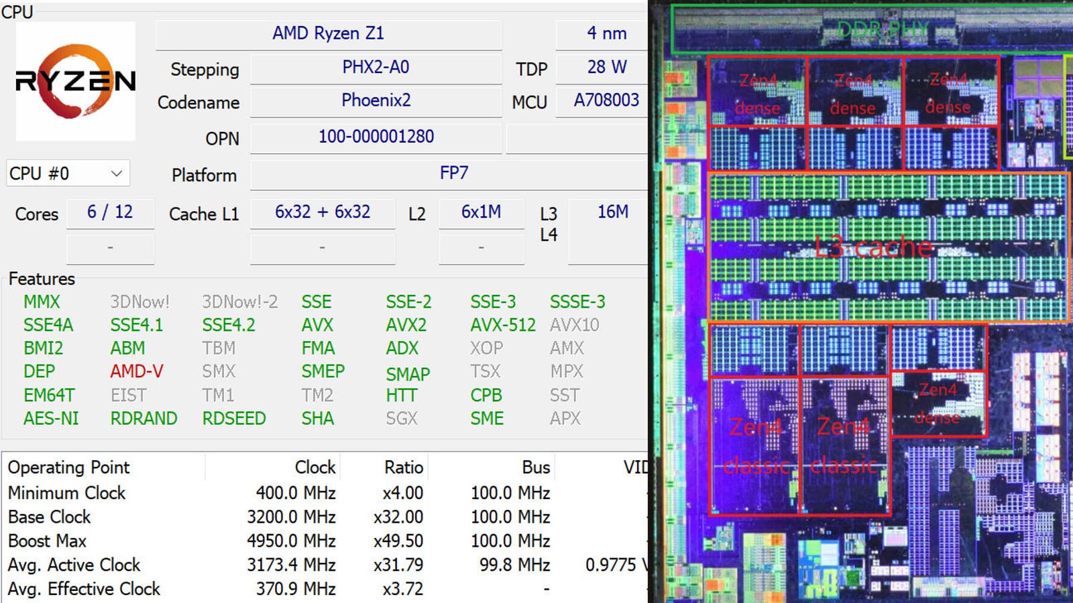Screen dimensions: 1073x603
Task: Click the 4 nm process value
Action: [607, 33]
